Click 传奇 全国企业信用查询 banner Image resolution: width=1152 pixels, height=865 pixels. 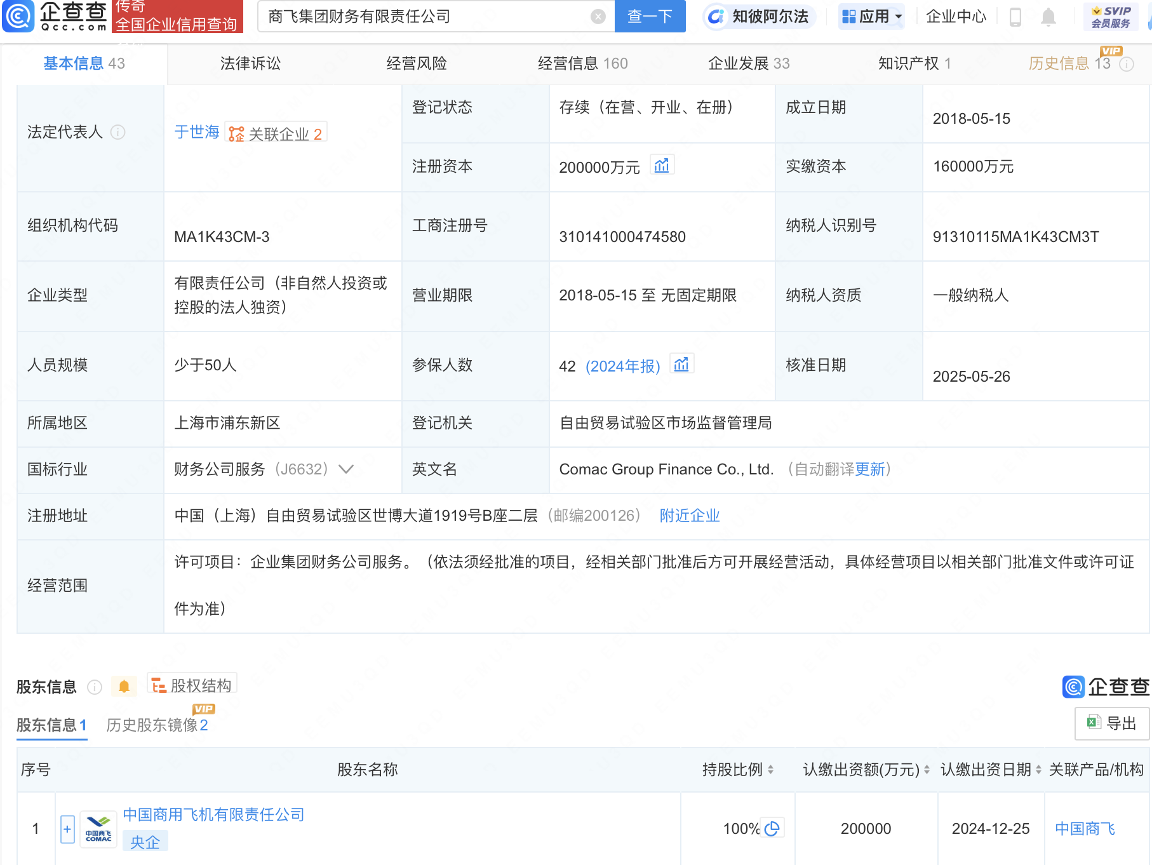pyautogui.click(x=177, y=17)
